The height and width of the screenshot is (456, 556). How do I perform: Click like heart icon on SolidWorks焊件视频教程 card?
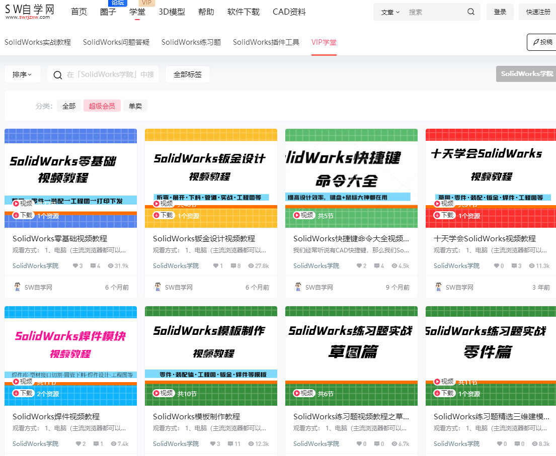78,443
